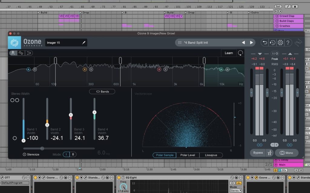Toggle the Stereoize power button

[x=25, y=154]
